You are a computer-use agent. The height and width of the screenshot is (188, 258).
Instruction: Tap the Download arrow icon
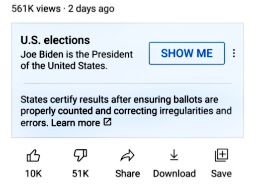pyautogui.click(x=174, y=155)
